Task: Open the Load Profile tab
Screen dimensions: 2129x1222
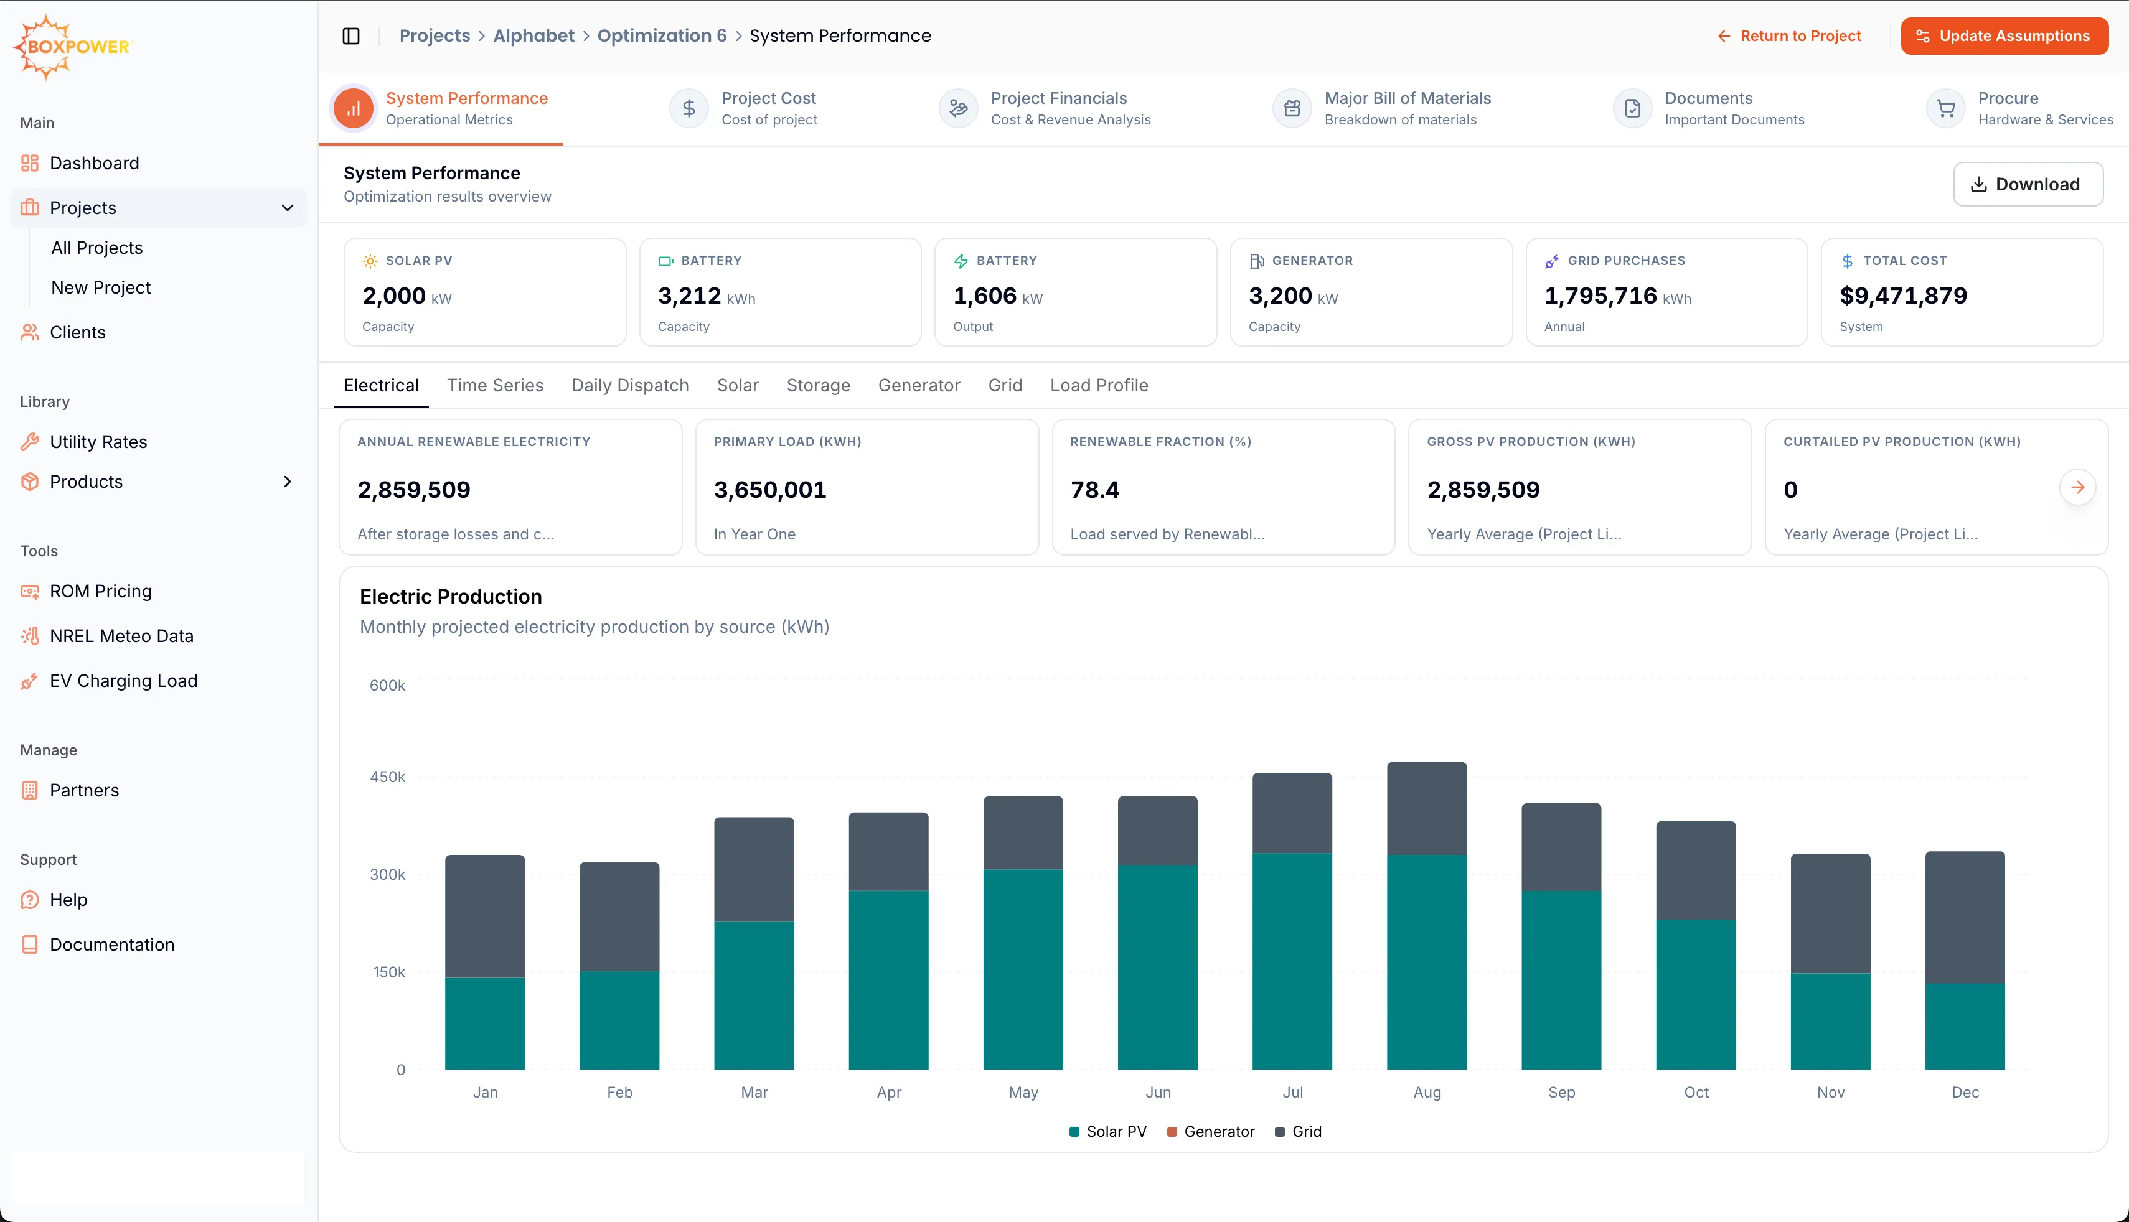Action: pos(1099,385)
